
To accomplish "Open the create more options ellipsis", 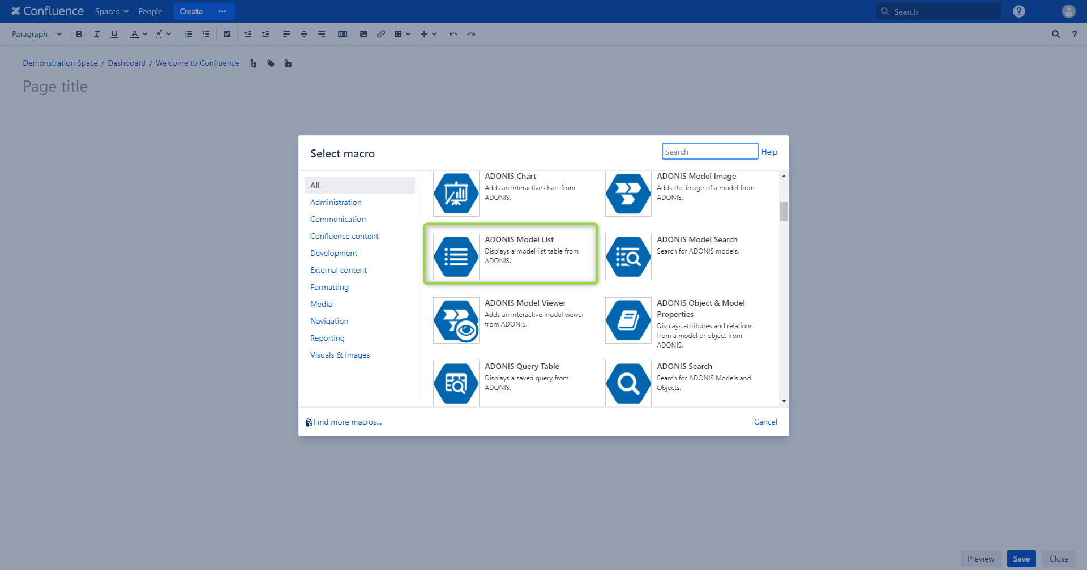I will 222,11.
